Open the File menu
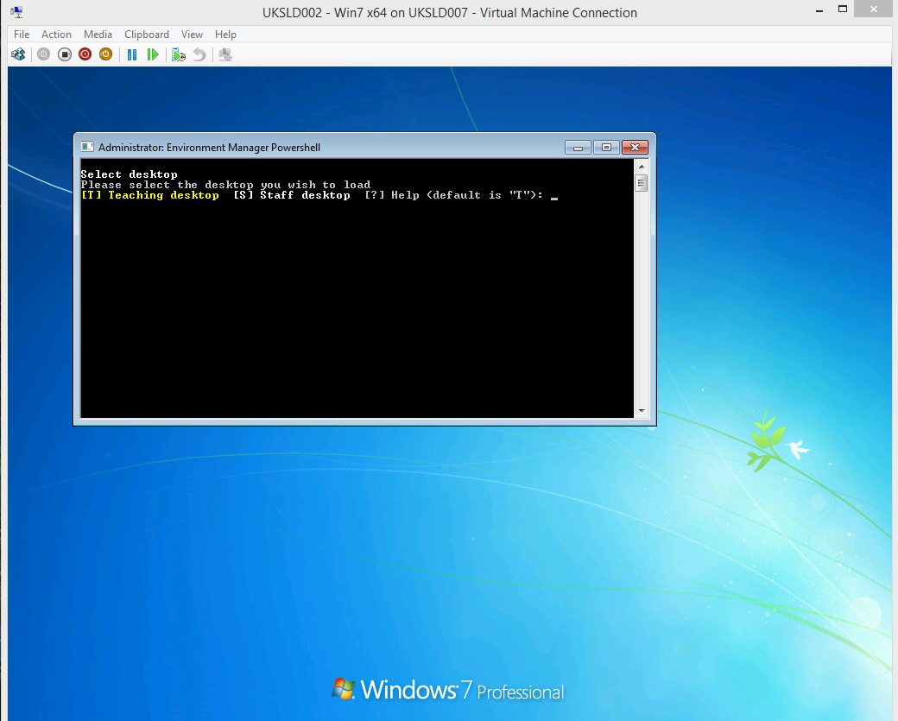Image resolution: width=898 pixels, height=721 pixels. tap(22, 35)
